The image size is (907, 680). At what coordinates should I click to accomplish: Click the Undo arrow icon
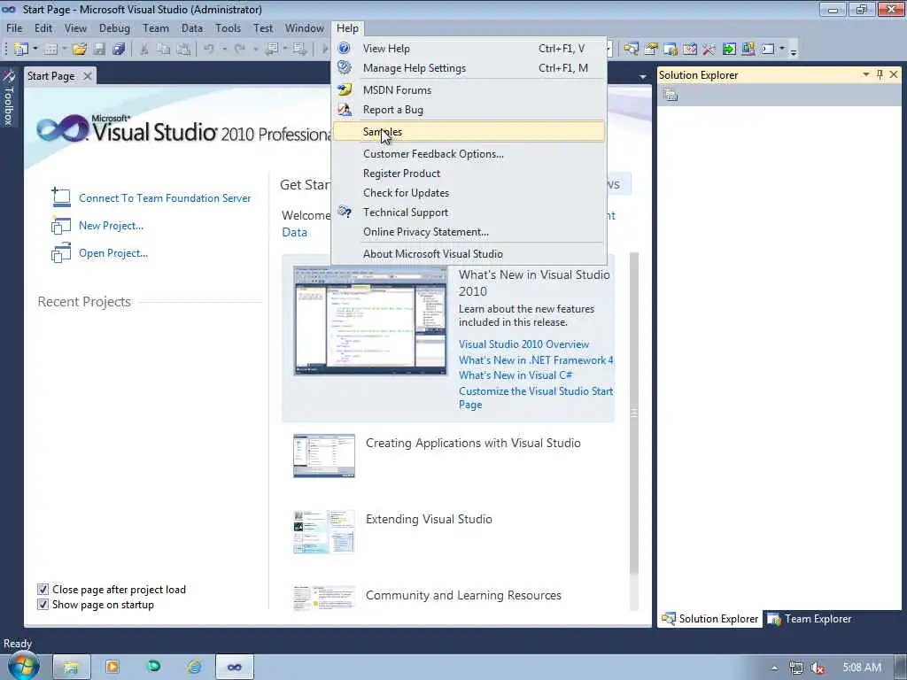209,50
